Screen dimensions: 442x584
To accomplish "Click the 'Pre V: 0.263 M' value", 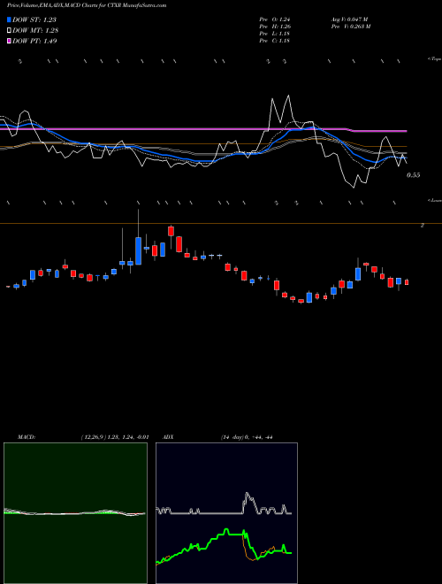I will click(x=350, y=27).
